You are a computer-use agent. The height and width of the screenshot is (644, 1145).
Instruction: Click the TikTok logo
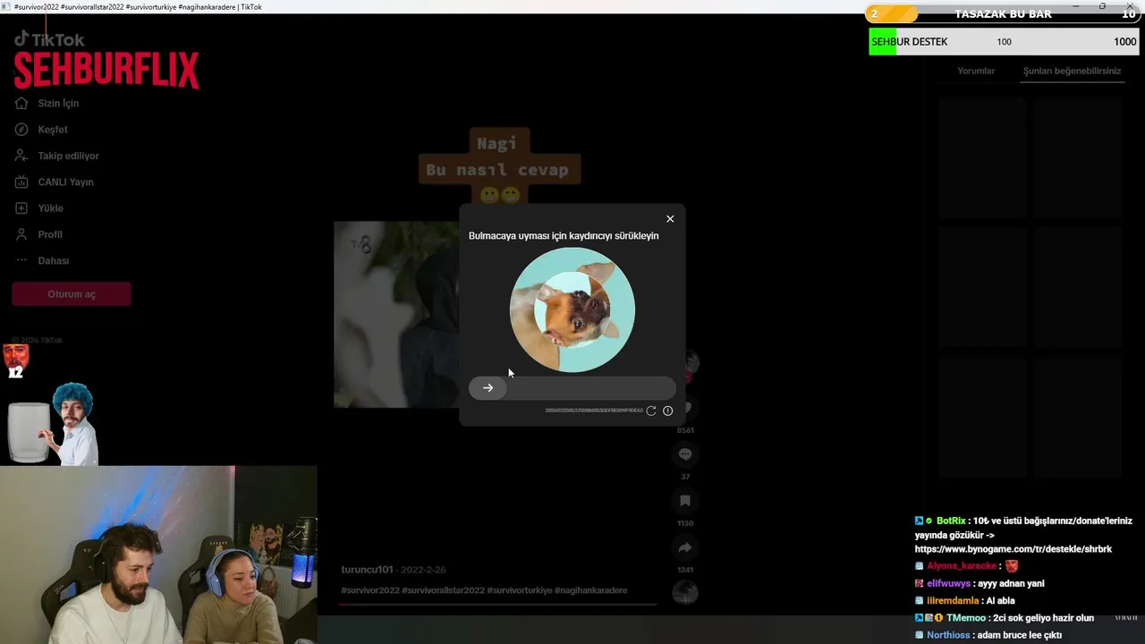click(x=49, y=39)
